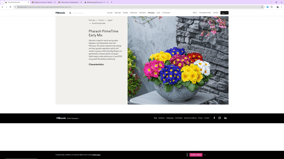
Task: Go to the About page
Action: [195, 13]
